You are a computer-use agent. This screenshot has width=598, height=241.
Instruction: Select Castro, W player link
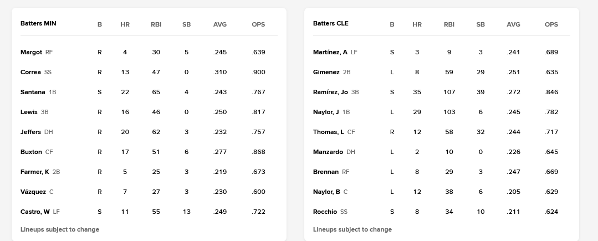[x=35, y=212]
